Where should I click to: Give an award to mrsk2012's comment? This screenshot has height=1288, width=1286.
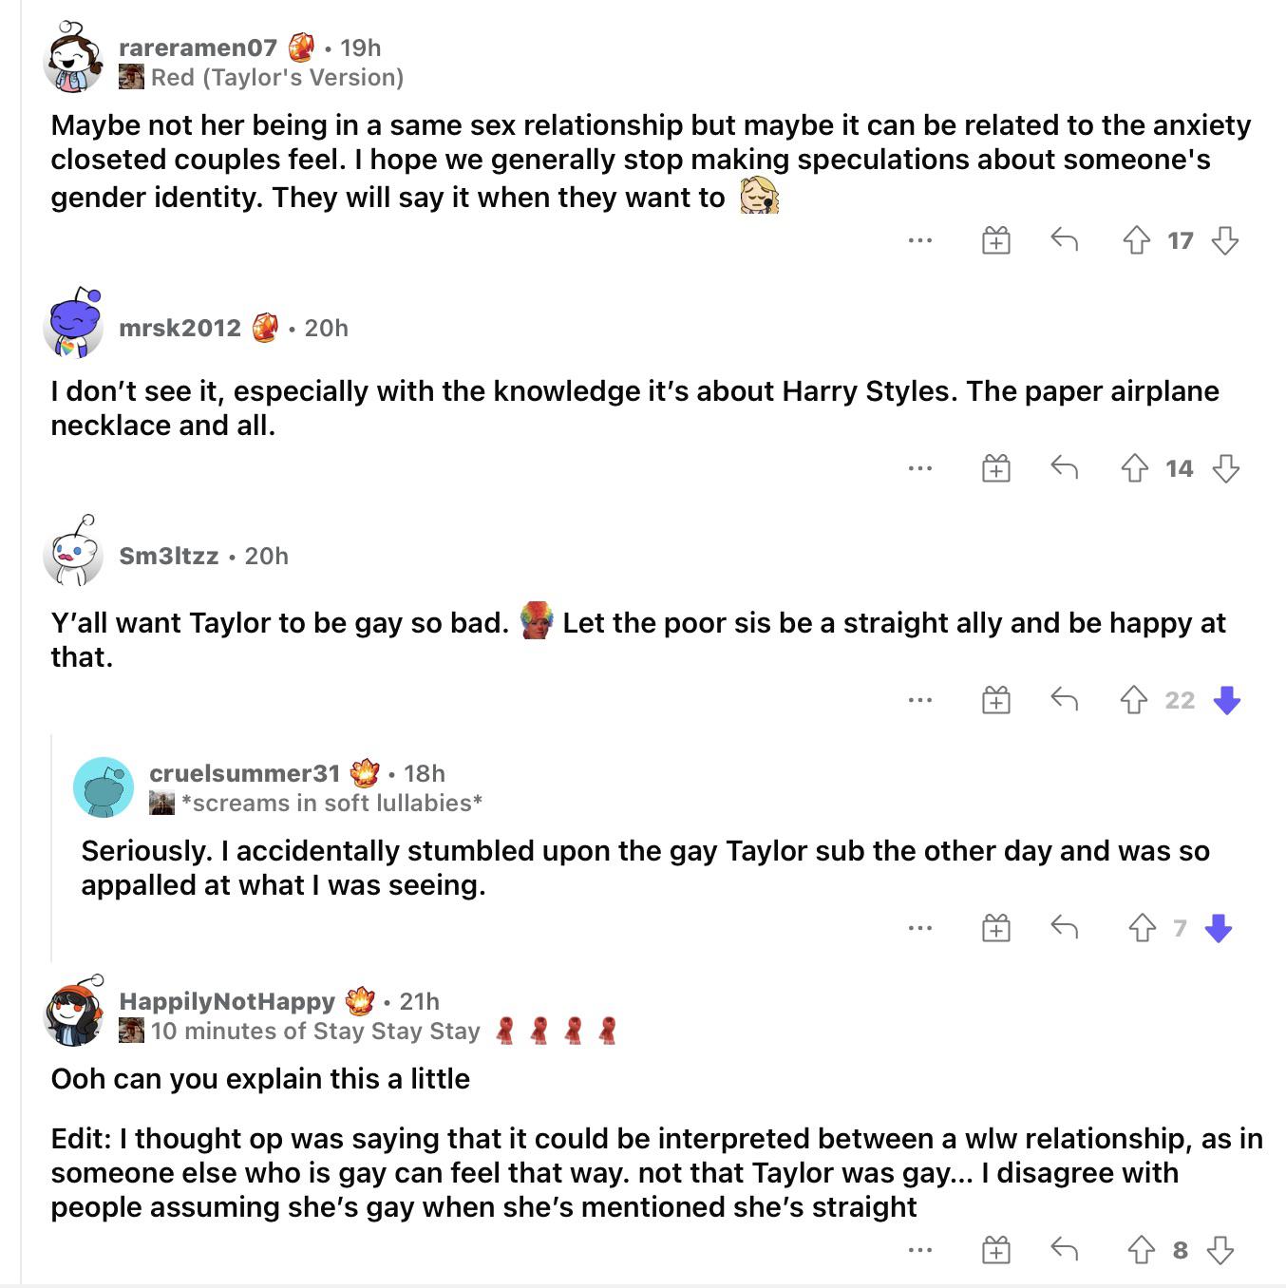pyautogui.click(x=995, y=467)
